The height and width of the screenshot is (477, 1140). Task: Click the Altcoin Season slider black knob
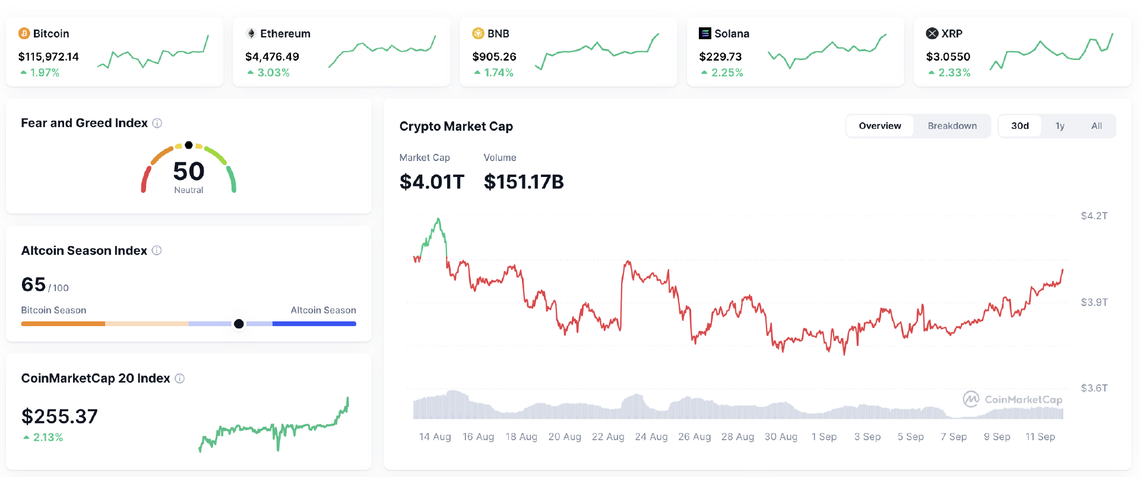click(239, 324)
